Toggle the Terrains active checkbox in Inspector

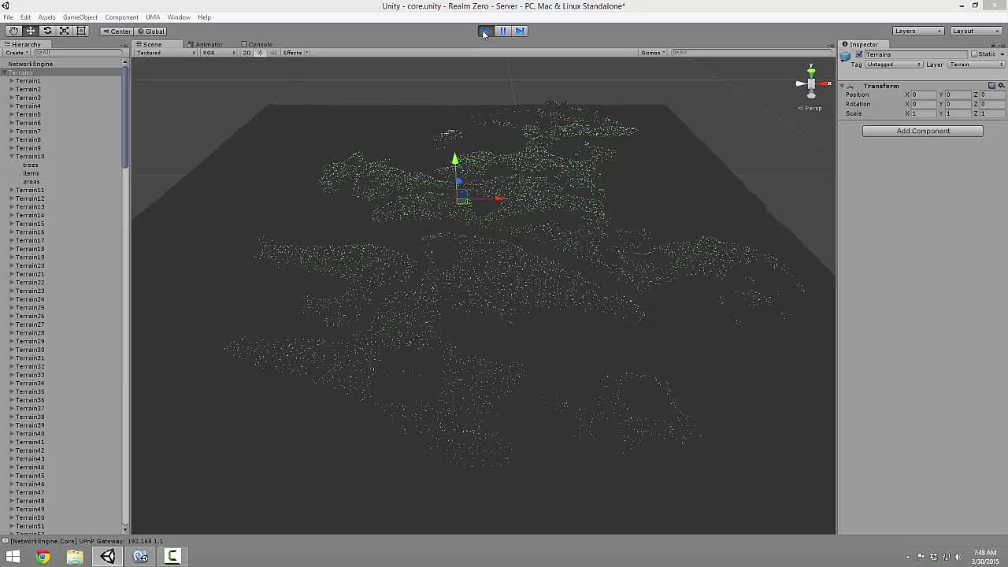pos(859,54)
